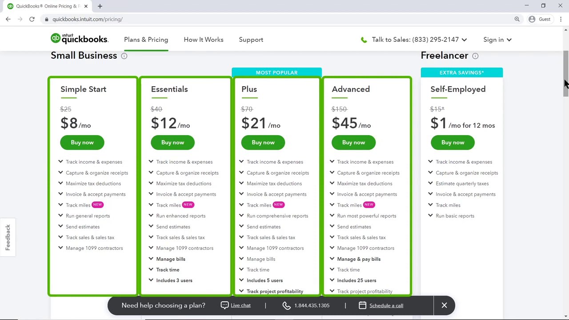Click the 1.844.435.1305 phone number

tap(312, 305)
